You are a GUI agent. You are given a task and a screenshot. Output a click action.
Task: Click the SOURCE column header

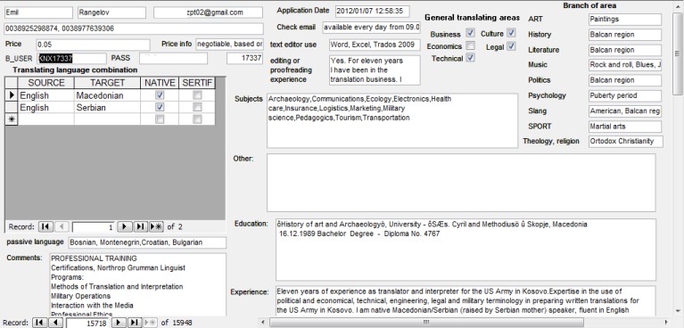pos(46,83)
